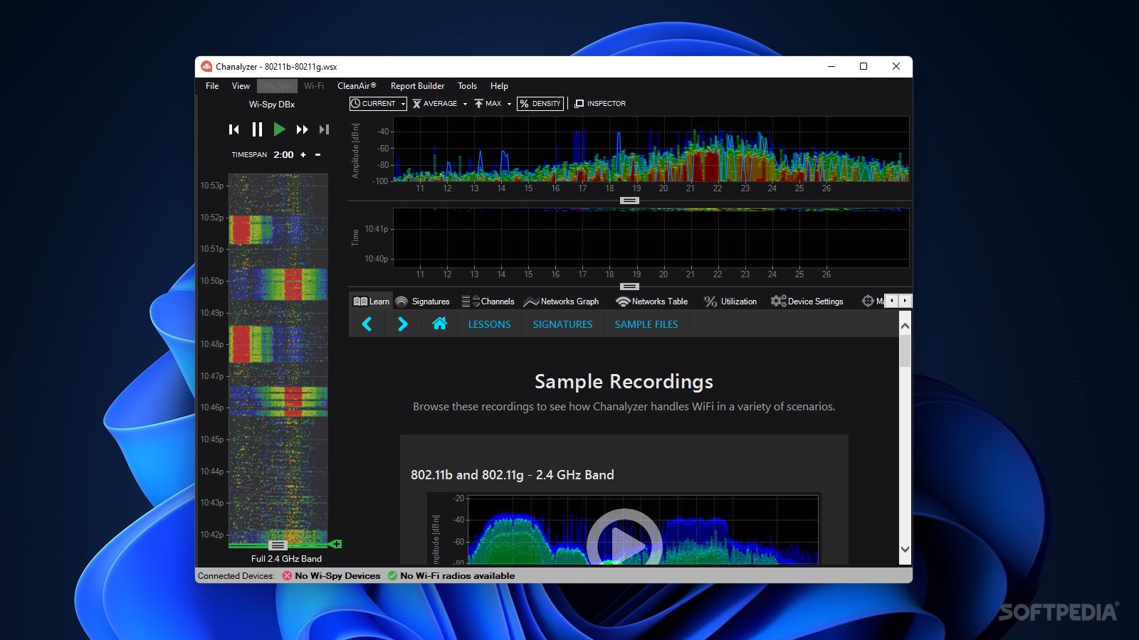Go forward with the blue right chevron

[402, 324]
